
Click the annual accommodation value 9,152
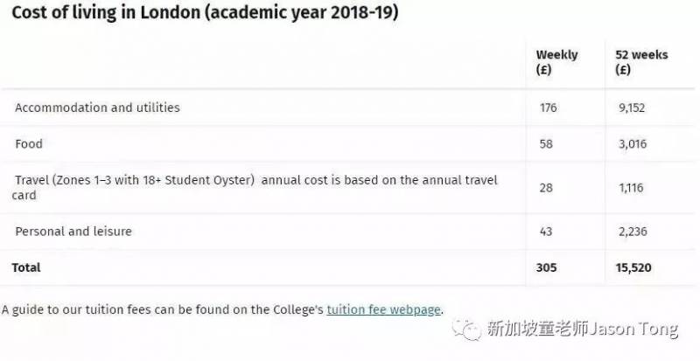click(631, 108)
